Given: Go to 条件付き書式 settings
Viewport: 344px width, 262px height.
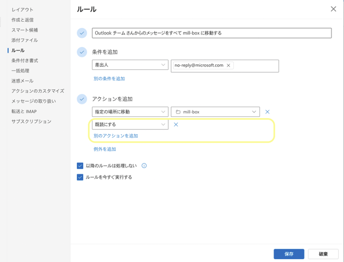Looking at the screenshot, I should 25,61.
